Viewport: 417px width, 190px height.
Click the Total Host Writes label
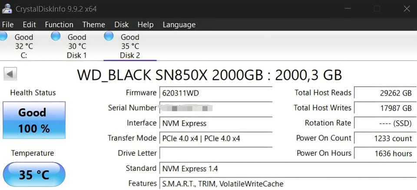point(322,108)
